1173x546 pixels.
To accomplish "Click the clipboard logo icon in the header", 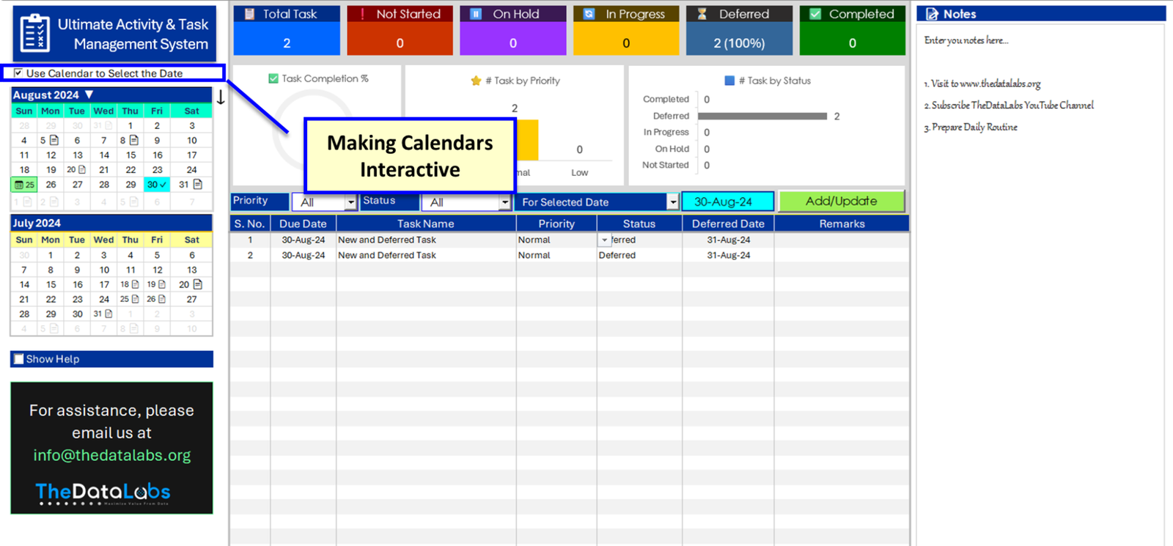I will 34,33.
